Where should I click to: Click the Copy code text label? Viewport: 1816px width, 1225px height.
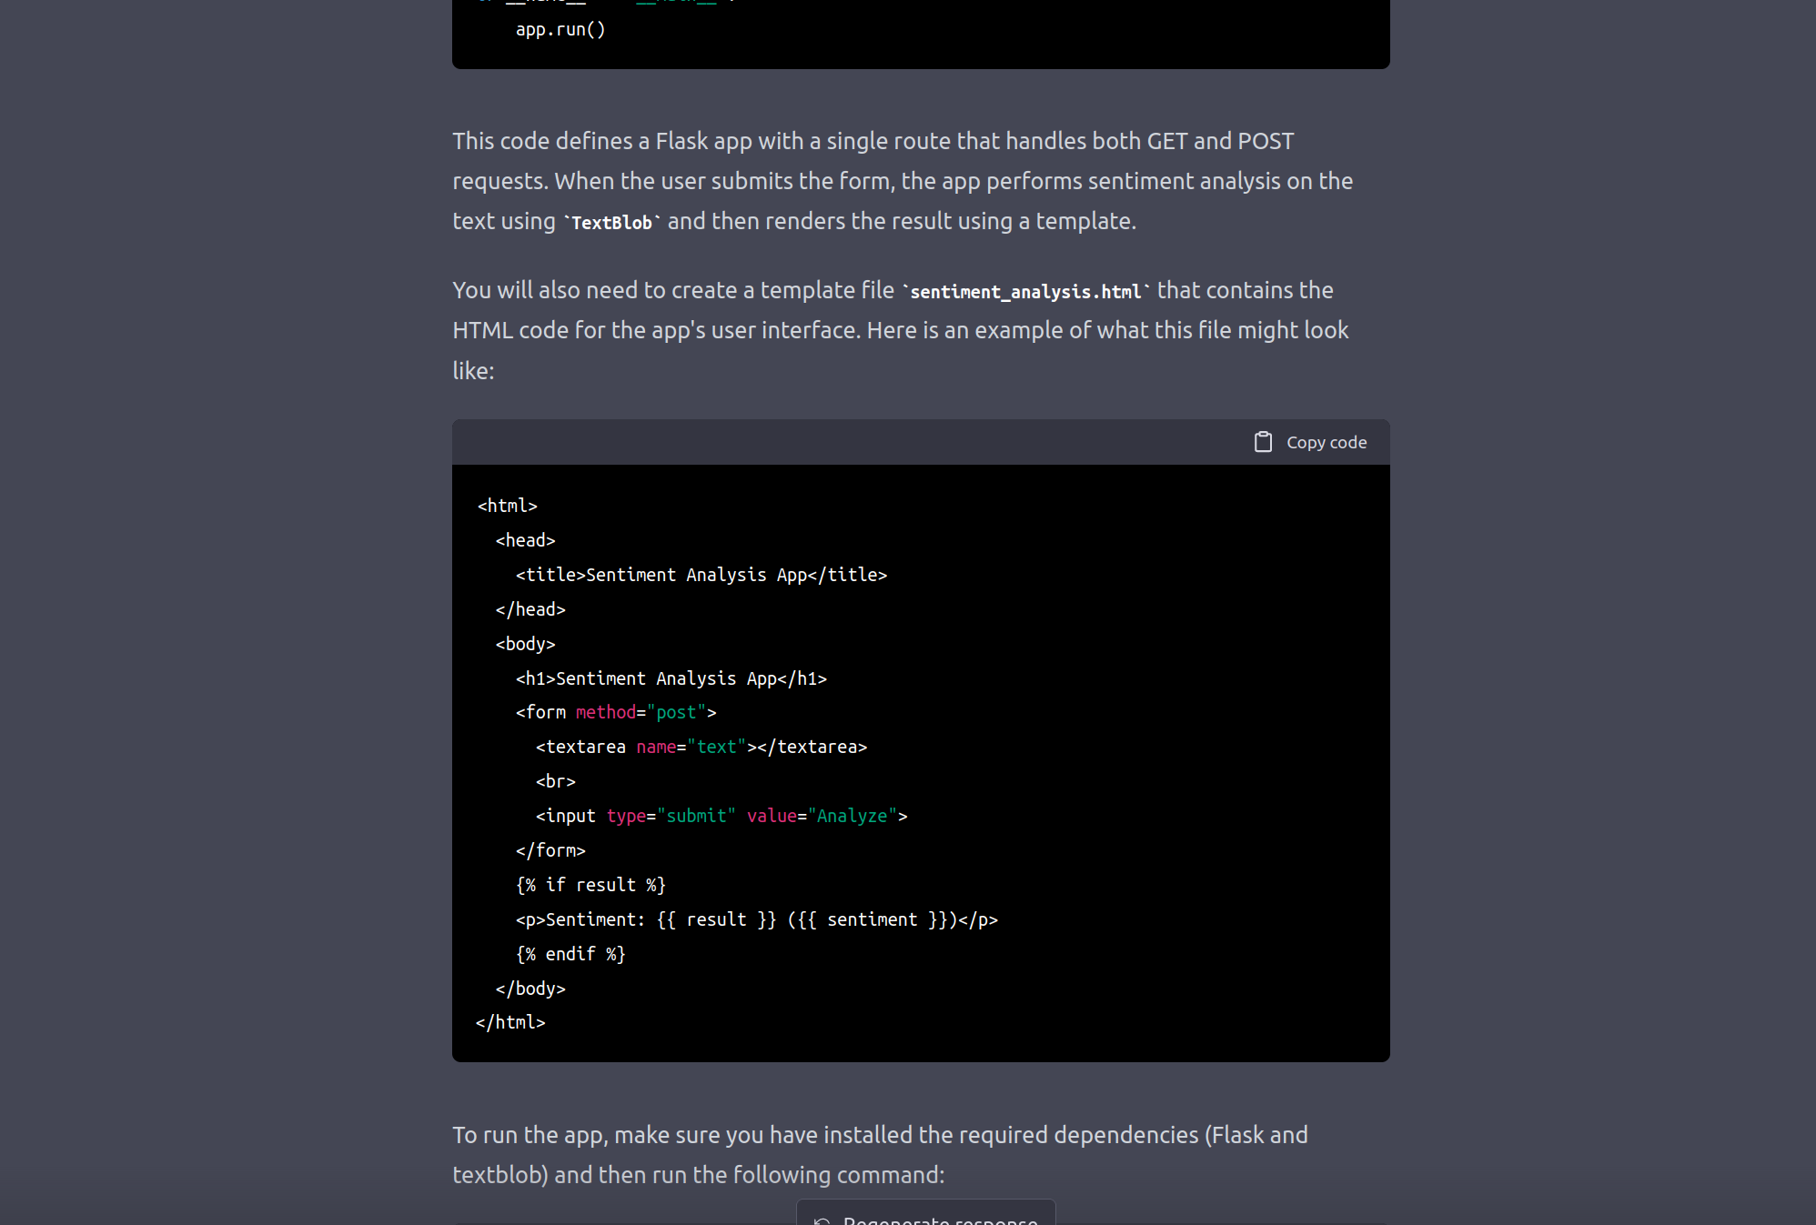[x=1326, y=442]
